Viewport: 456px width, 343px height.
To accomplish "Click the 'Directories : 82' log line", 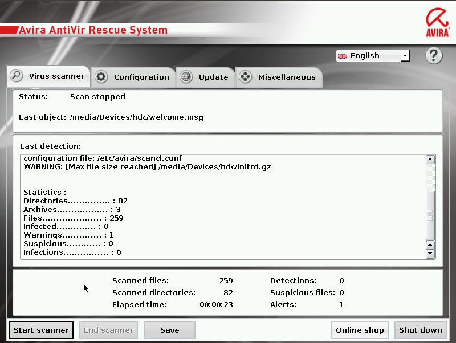I will click(75, 201).
